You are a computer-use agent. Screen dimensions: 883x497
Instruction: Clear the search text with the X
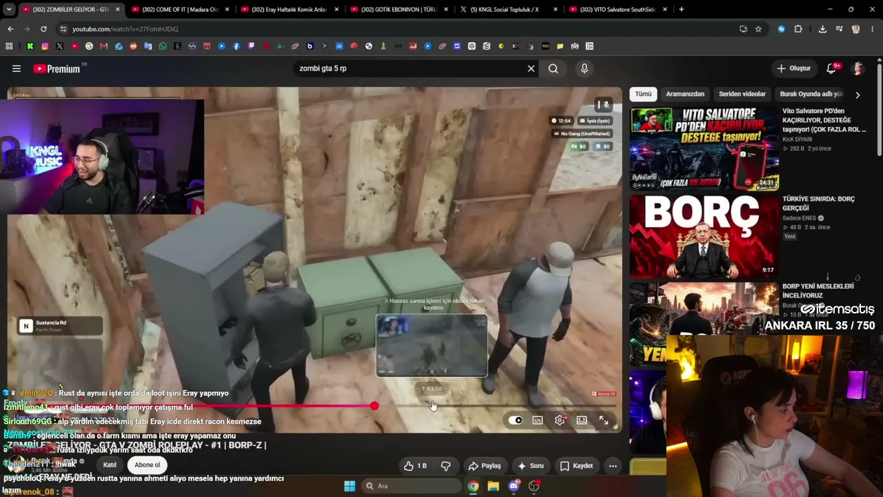(x=531, y=68)
